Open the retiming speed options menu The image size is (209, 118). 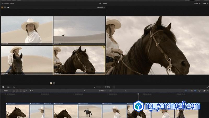point(14,87)
